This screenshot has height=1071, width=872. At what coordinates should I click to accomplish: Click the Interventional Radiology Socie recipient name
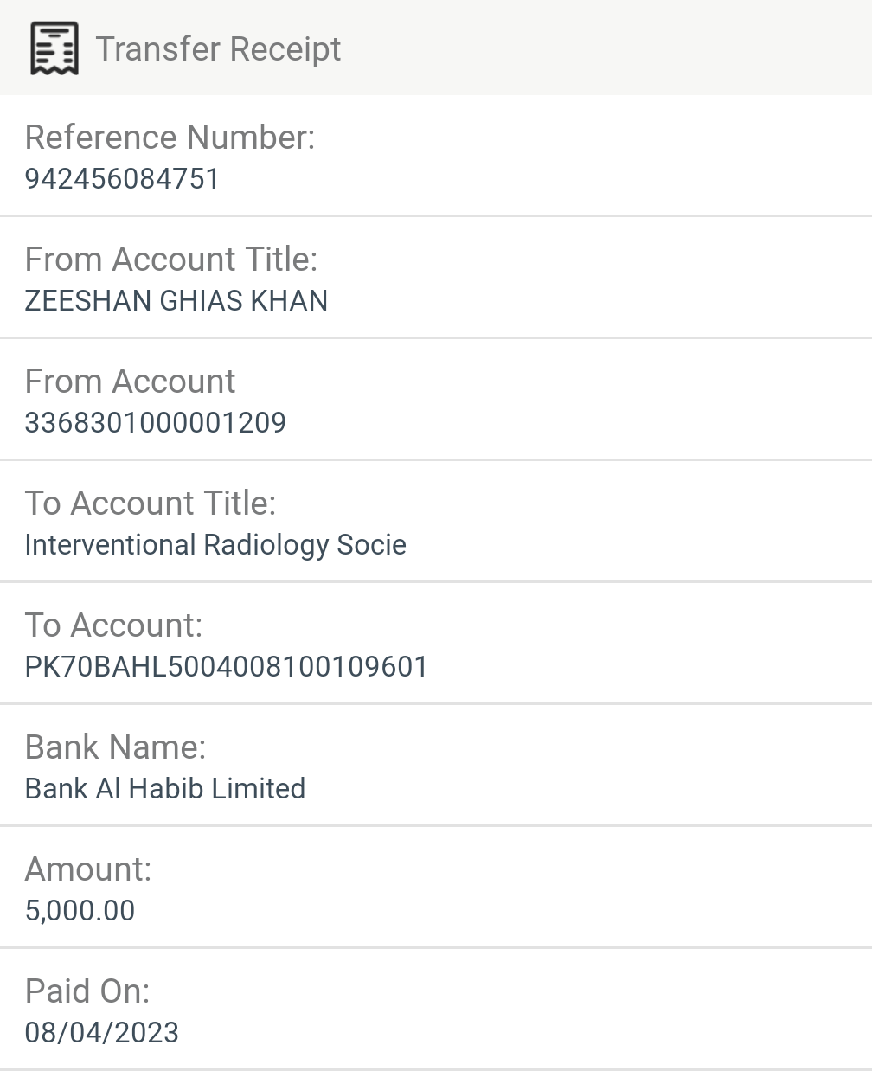(x=215, y=545)
